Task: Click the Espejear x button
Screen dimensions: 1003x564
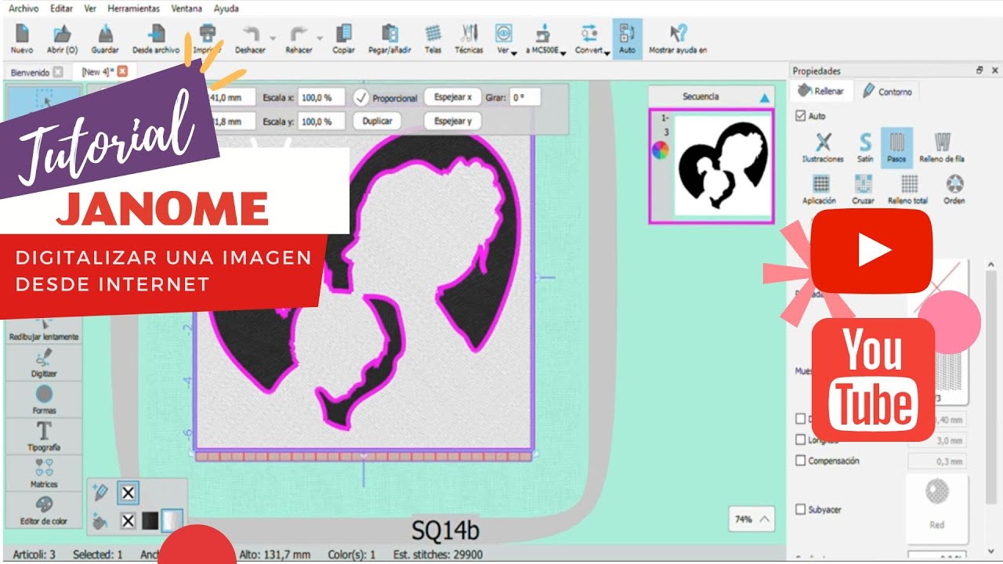Action: [x=453, y=97]
